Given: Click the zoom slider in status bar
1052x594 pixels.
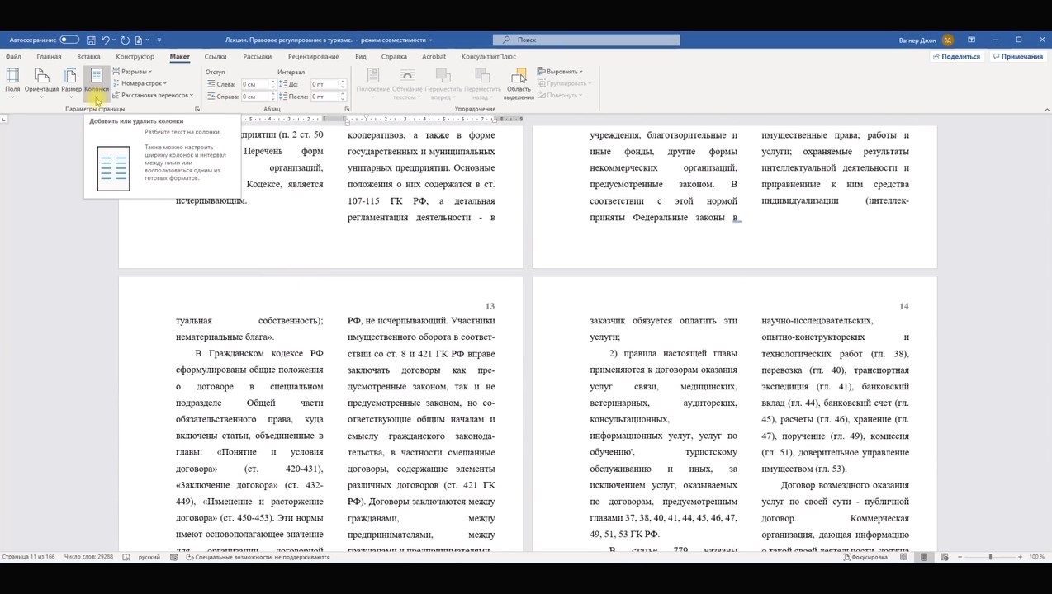Looking at the screenshot, I should [989, 557].
